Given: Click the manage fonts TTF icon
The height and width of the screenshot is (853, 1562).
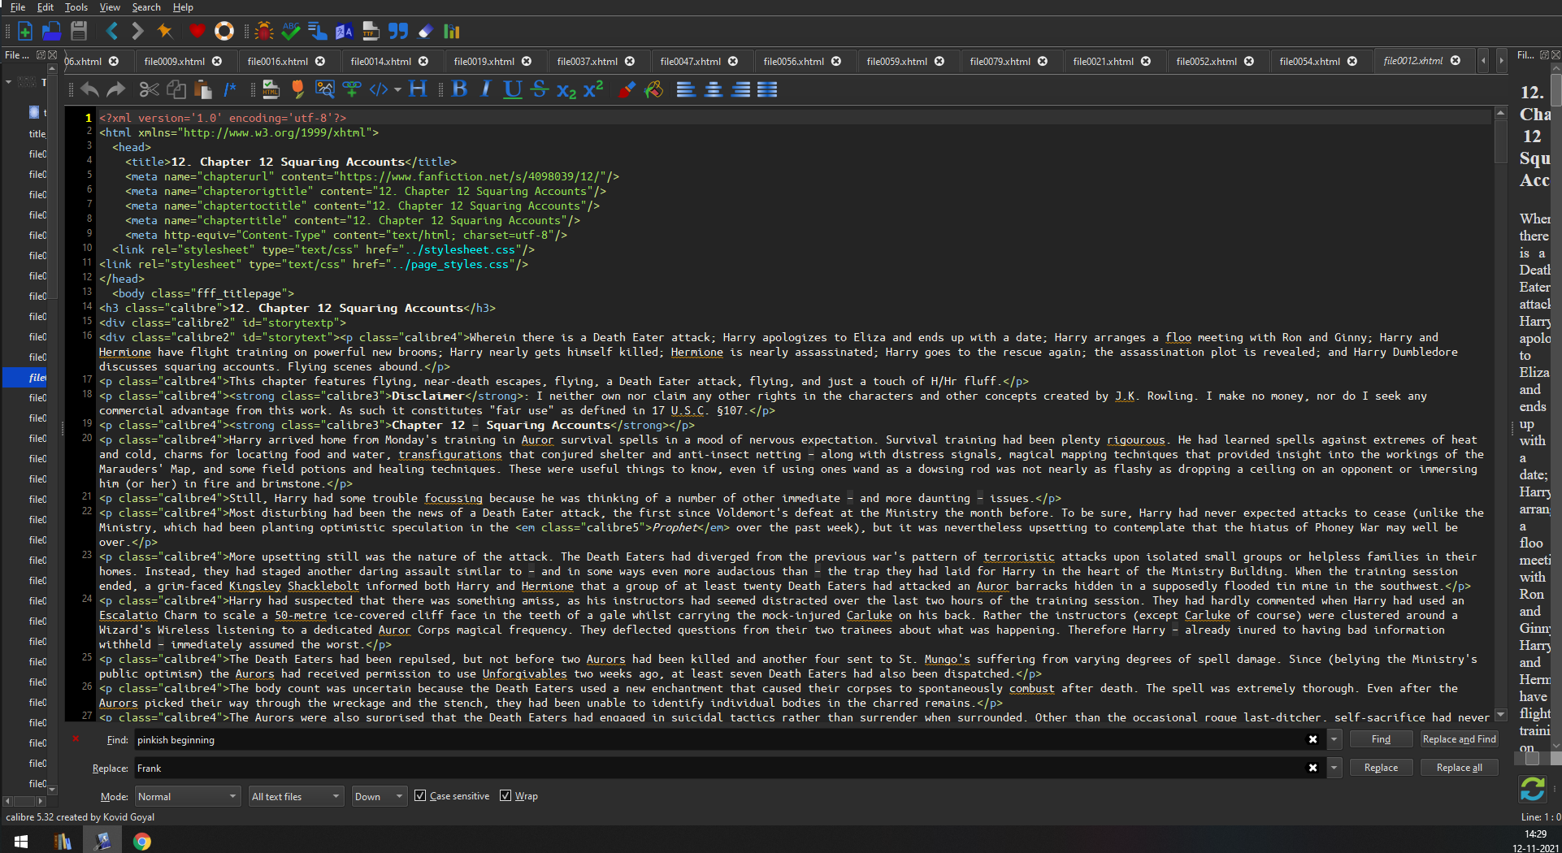Looking at the screenshot, I should (x=371, y=32).
